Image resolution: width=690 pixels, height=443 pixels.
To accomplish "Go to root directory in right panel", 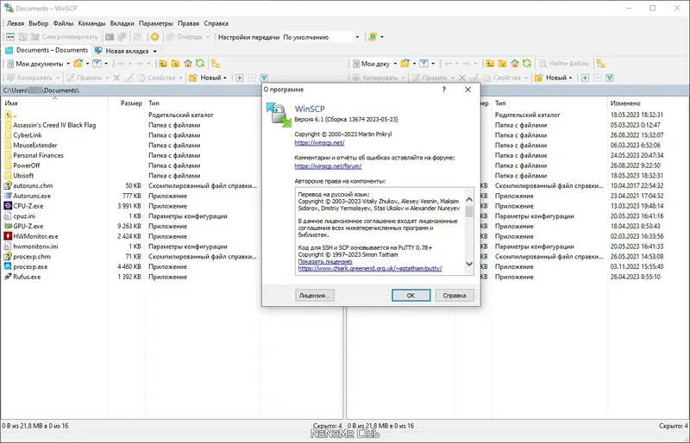I will tap(502, 64).
